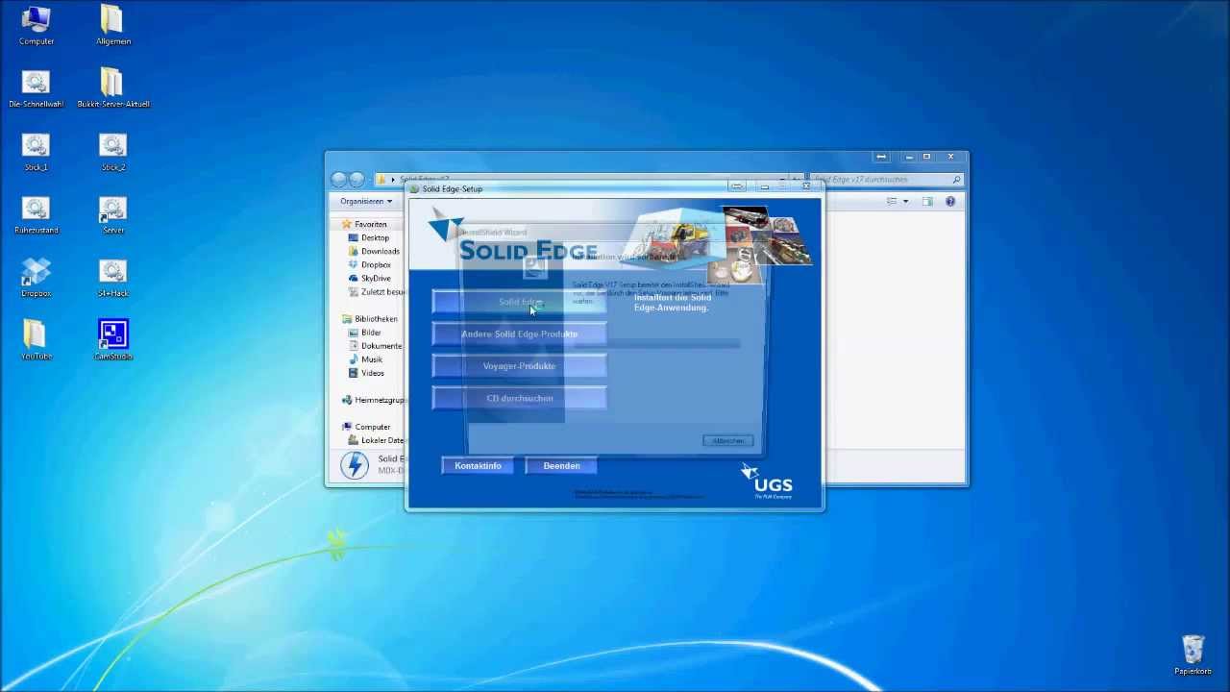Click Andere Solid Edge-Produkte button

coord(519,334)
